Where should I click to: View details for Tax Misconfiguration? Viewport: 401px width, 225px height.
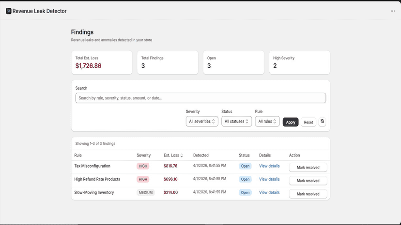pyautogui.click(x=269, y=166)
